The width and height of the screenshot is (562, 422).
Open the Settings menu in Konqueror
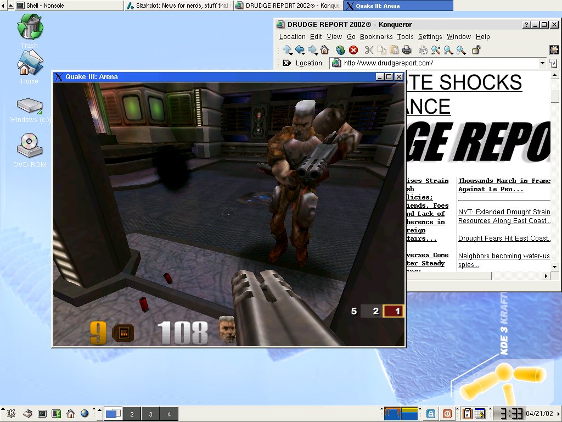click(x=430, y=37)
